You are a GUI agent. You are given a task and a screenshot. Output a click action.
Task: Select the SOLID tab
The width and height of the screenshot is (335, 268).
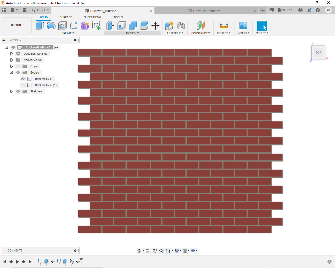[x=44, y=17]
